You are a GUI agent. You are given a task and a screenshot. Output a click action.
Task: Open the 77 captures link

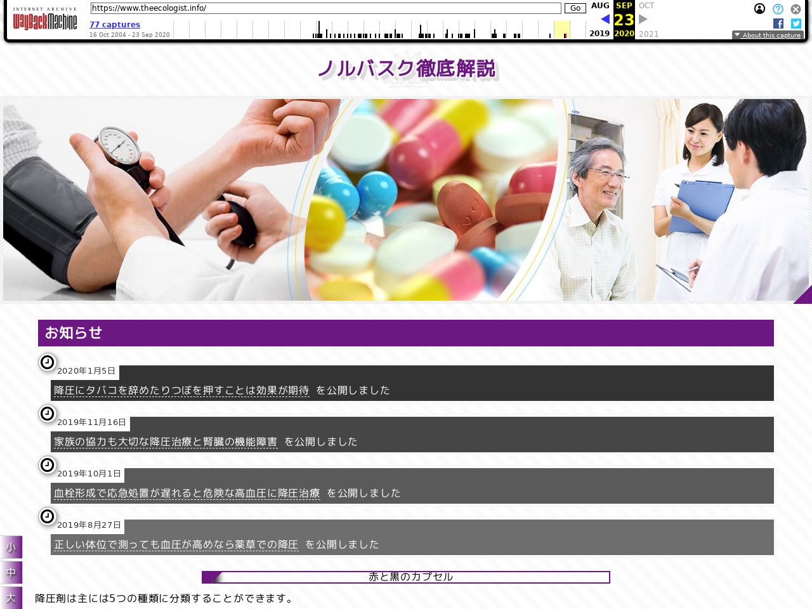[x=115, y=24]
